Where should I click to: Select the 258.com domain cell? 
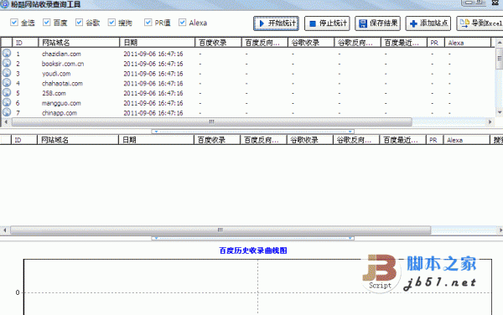pyautogui.click(x=54, y=93)
